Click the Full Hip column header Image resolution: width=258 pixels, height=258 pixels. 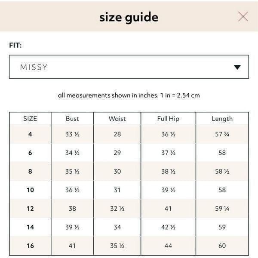pos(168,119)
